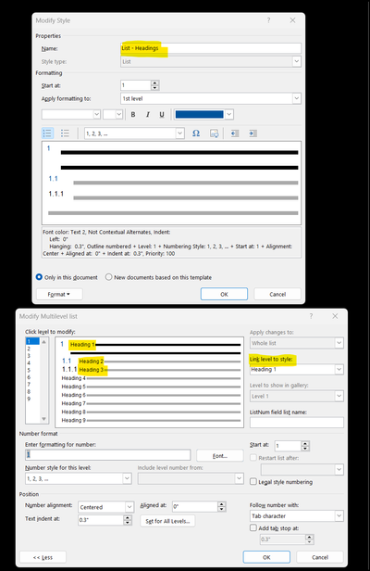Select the bullets list icon
370x571 pixels.
point(65,133)
